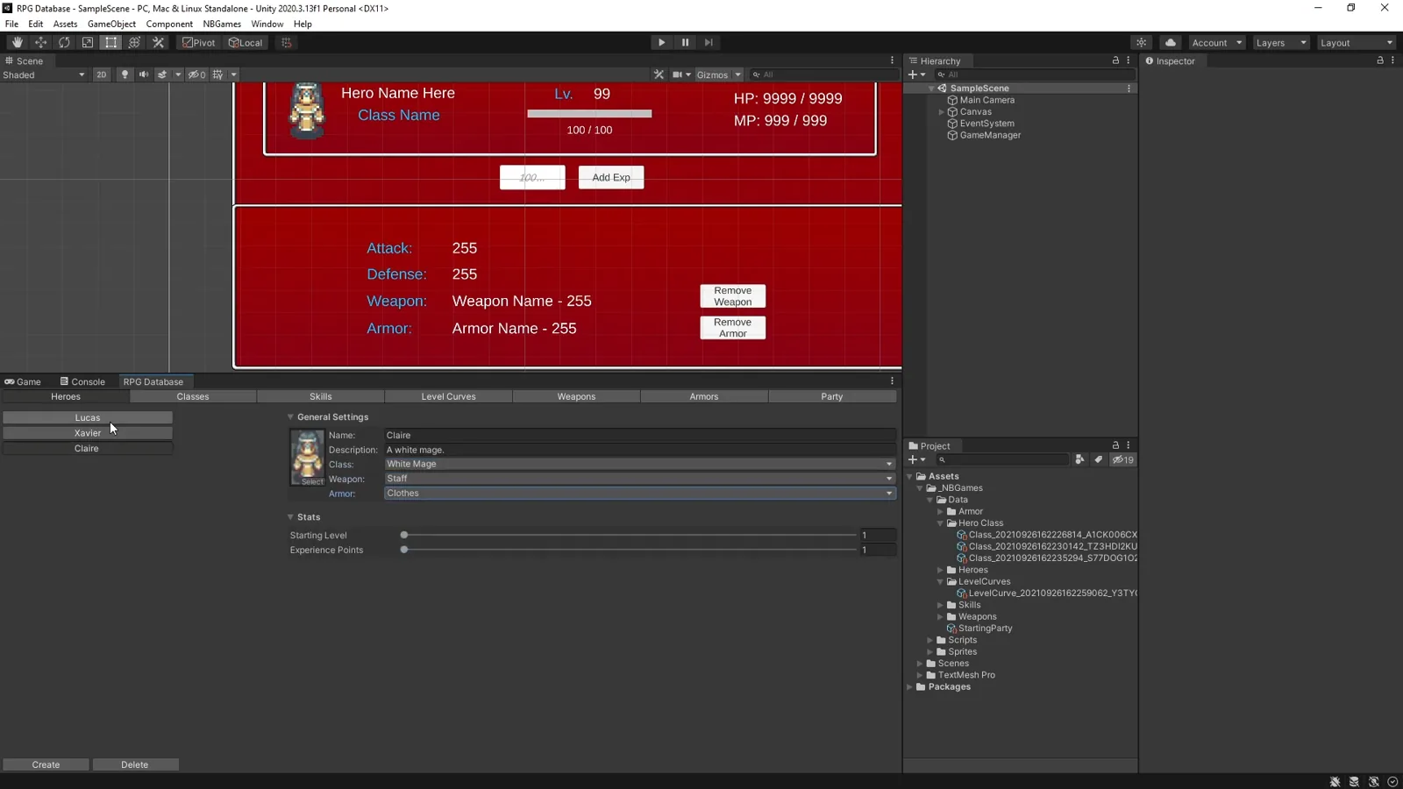Select the Move tool
Screen dimensions: 1403x789
(x=40, y=42)
